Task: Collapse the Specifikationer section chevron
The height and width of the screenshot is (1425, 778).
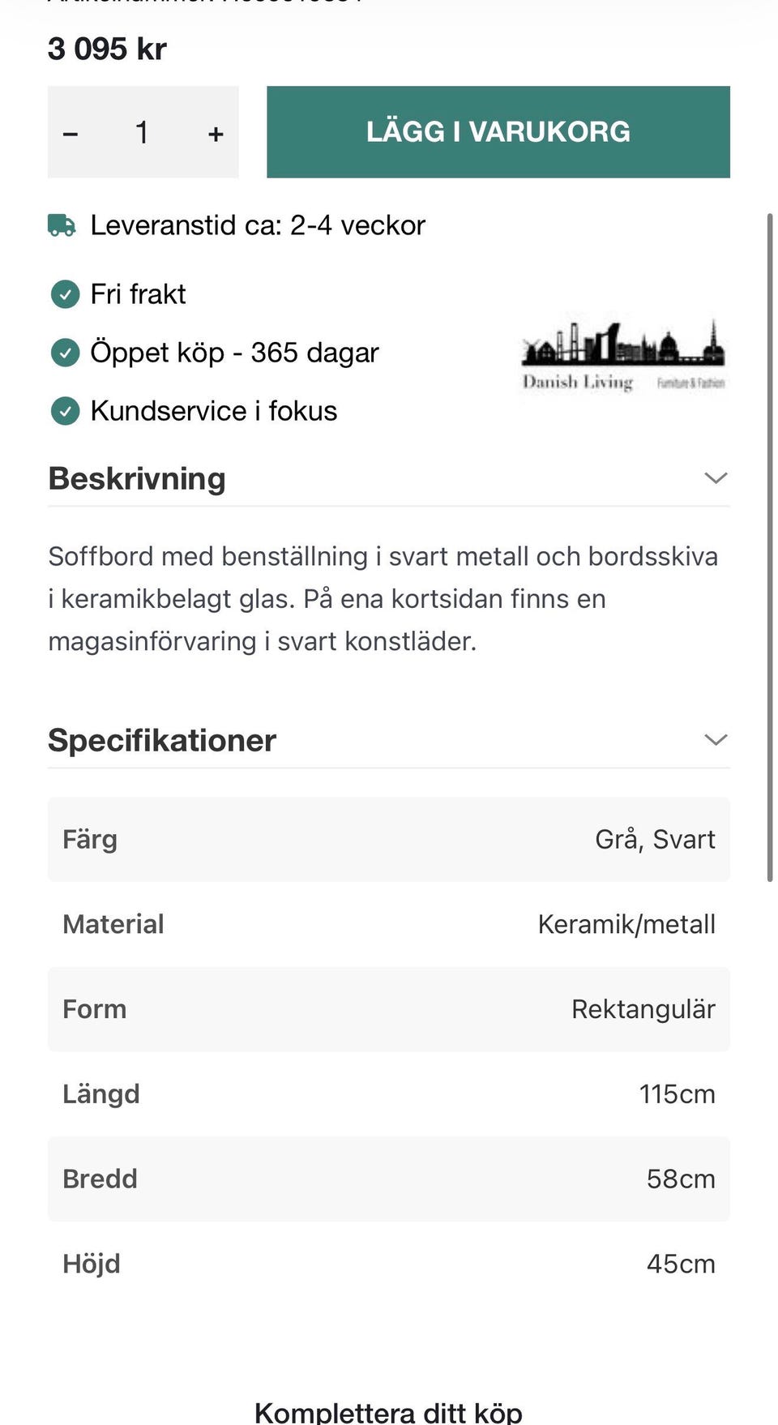Action: [x=716, y=740]
